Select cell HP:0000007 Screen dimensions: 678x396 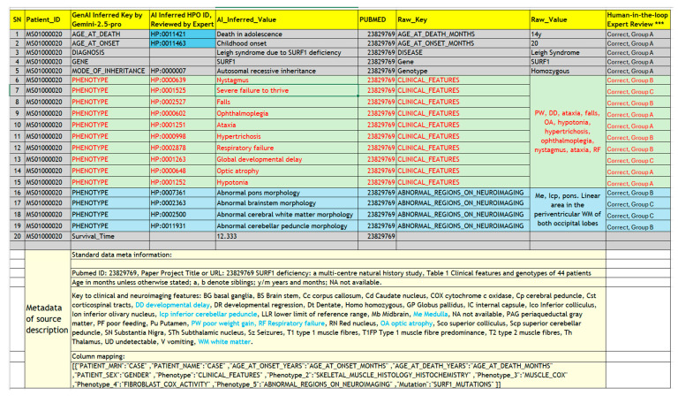pyautogui.click(x=182, y=71)
